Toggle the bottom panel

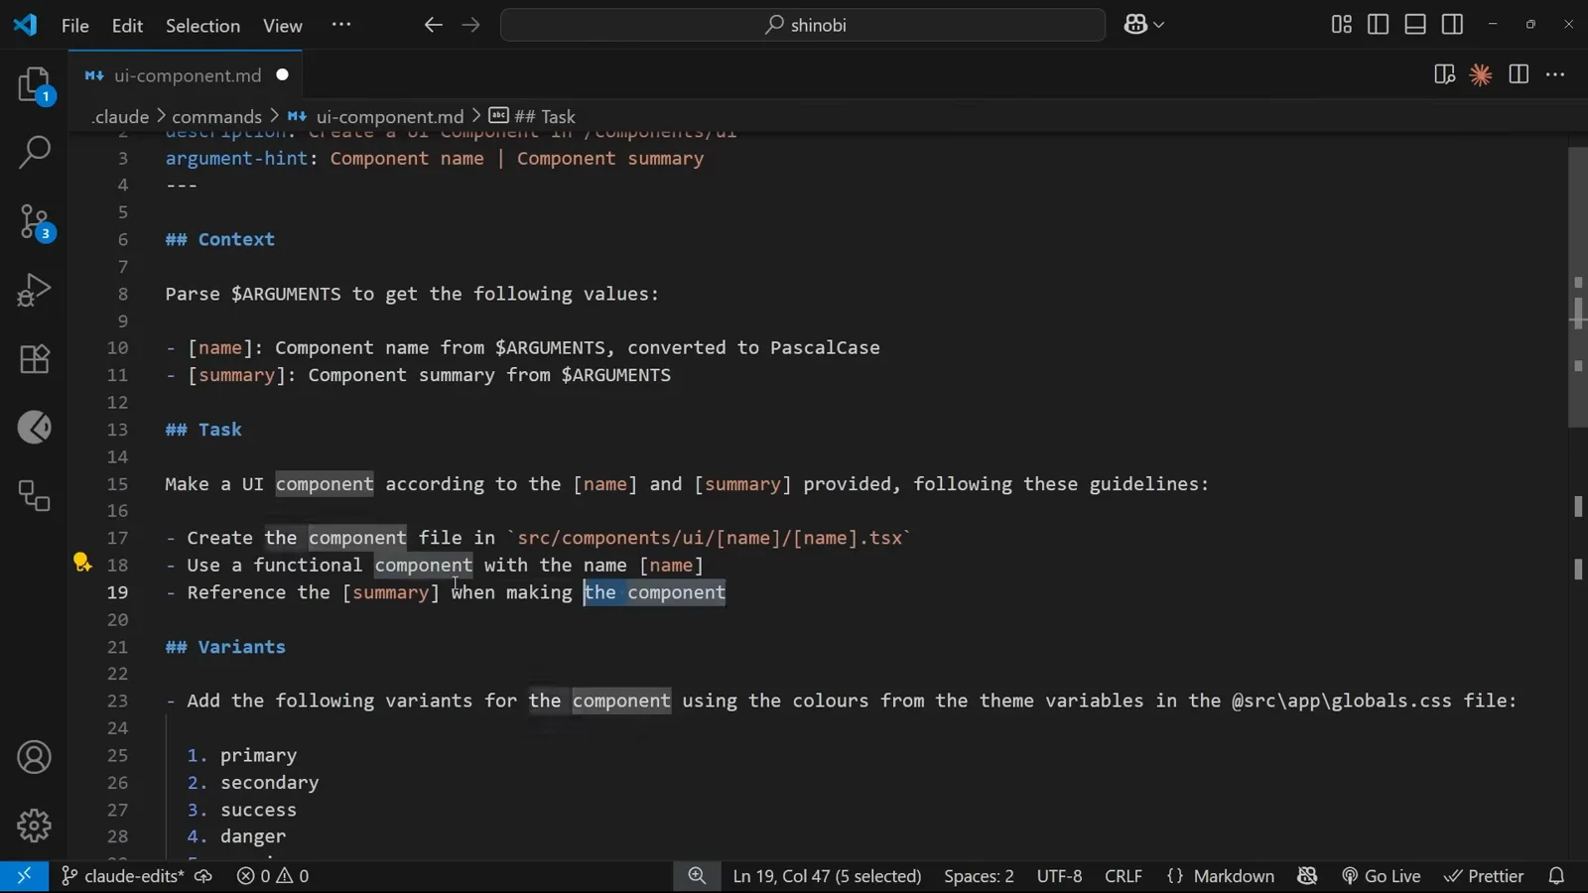(1415, 25)
